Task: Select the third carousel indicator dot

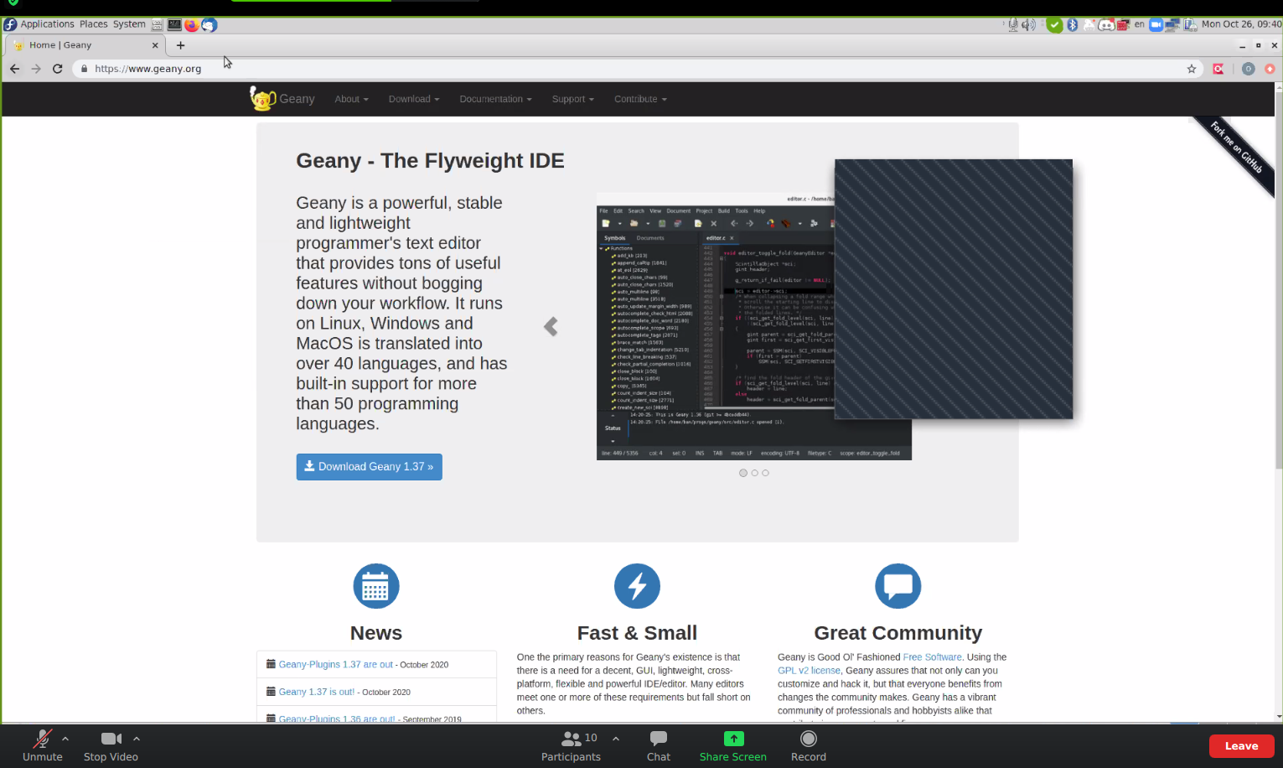Action: coord(765,473)
